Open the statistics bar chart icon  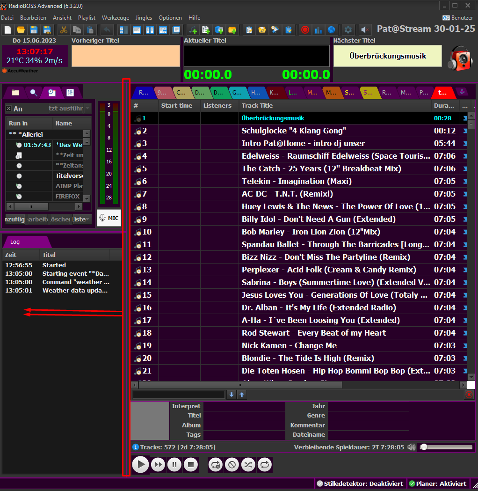tap(318, 29)
